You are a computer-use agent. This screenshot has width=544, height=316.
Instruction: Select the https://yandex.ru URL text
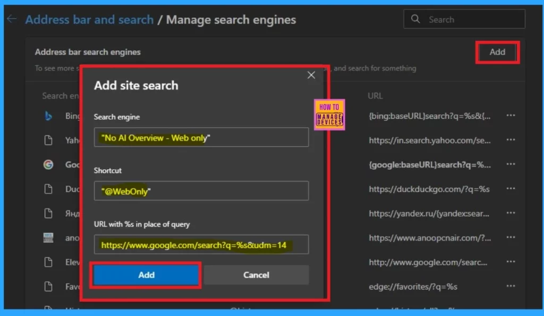(429, 214)
